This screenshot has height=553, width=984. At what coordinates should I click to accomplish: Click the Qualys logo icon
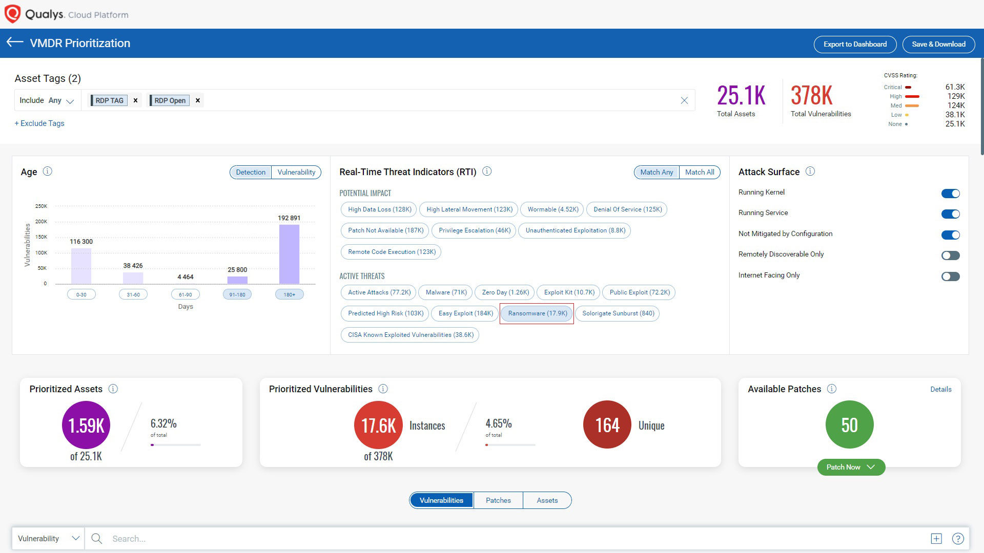click(x=12, y=14)
